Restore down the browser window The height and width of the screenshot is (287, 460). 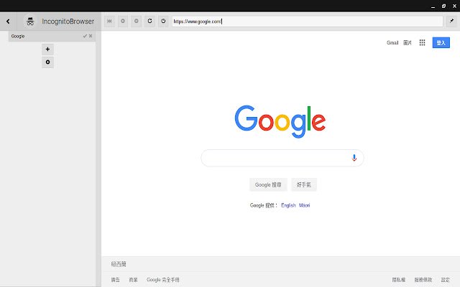tap(444, 6)
